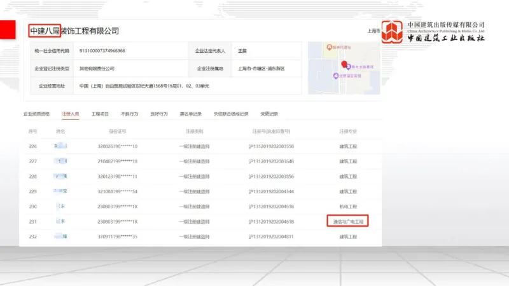Click the 注册类别 column header
This screenshot has height=286, width=509.
[194, 132]
